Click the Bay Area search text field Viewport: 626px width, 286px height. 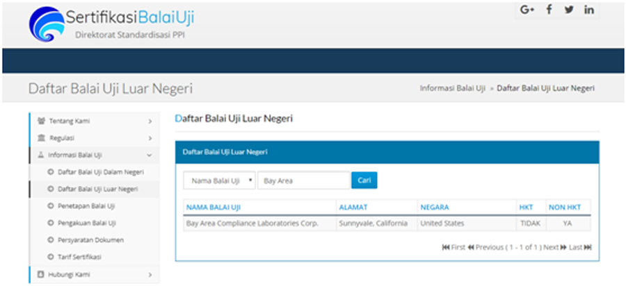coord(303,180)
